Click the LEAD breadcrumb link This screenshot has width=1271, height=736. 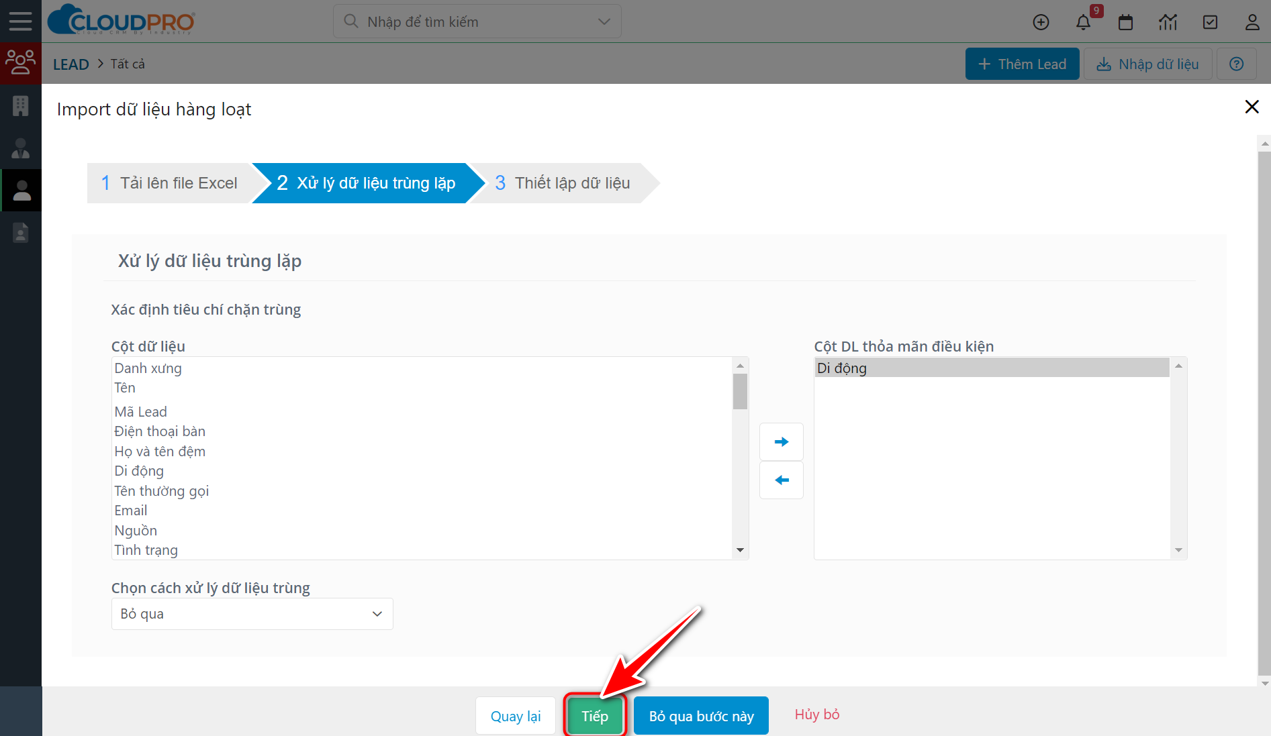[71, 64]
